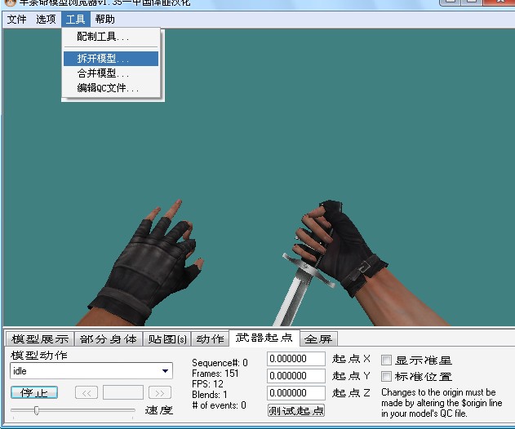The height and width of the screenshot is (429, 515).
Task: Open the 帮助 menu
Action: [x=104, y=20]
